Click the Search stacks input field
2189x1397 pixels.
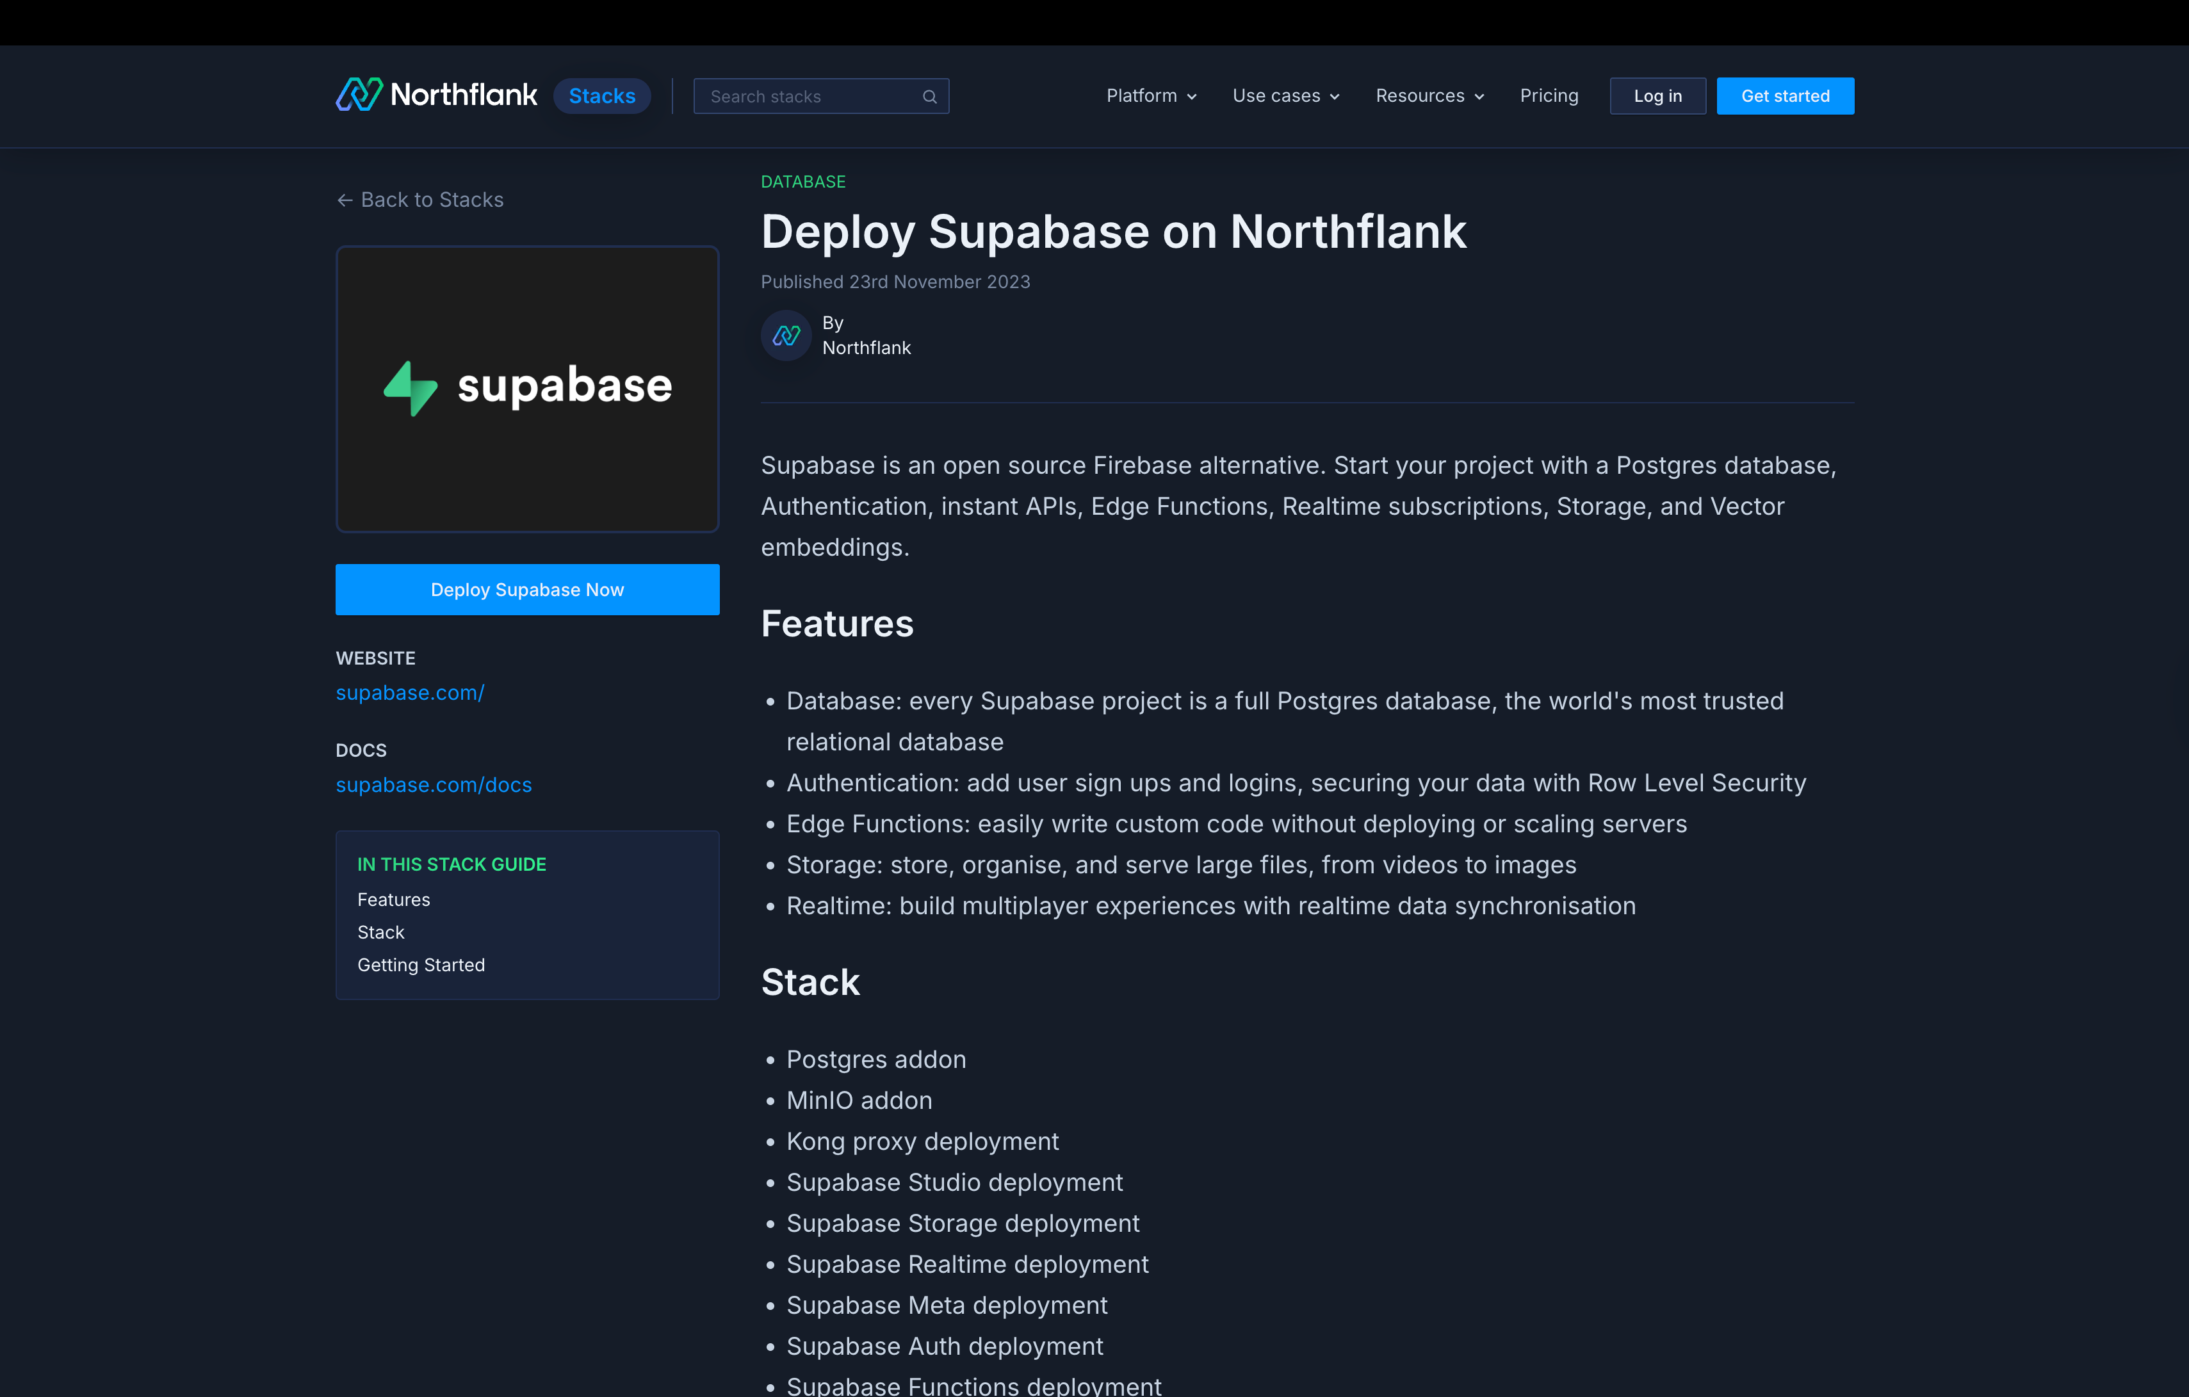(800, 95)
